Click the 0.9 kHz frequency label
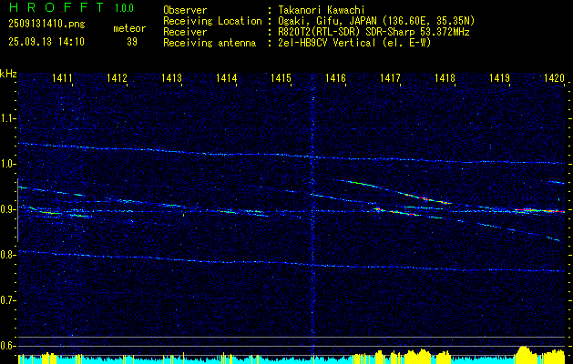Screen dimensions: 573x364 click(7, 209)
